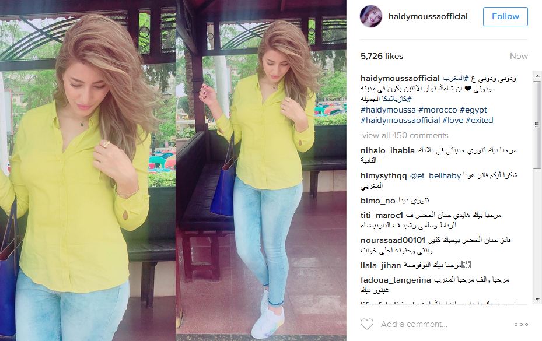Open commenter fadoua_tangerina's profile
Image resolution: width=542 pixels, height=341 pixels.
tap(396, 280)
